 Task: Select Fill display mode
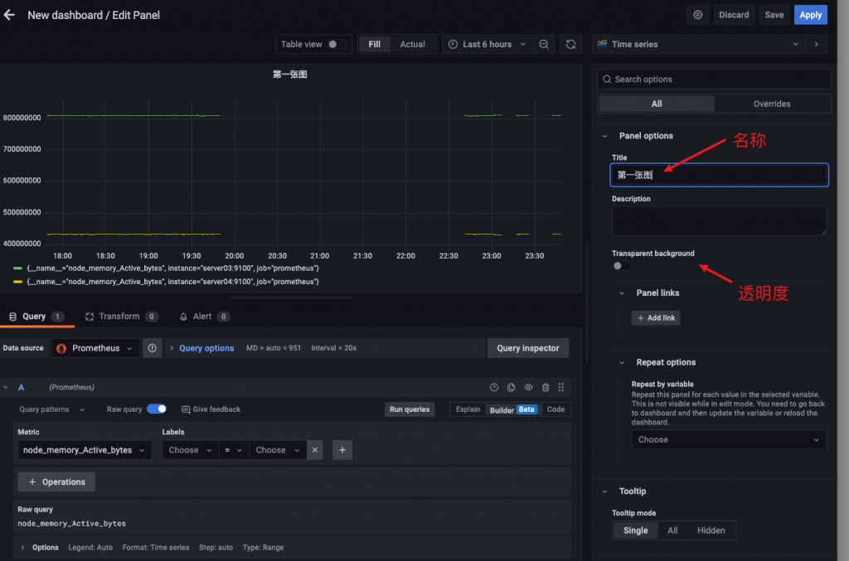[x=374, y=45]
